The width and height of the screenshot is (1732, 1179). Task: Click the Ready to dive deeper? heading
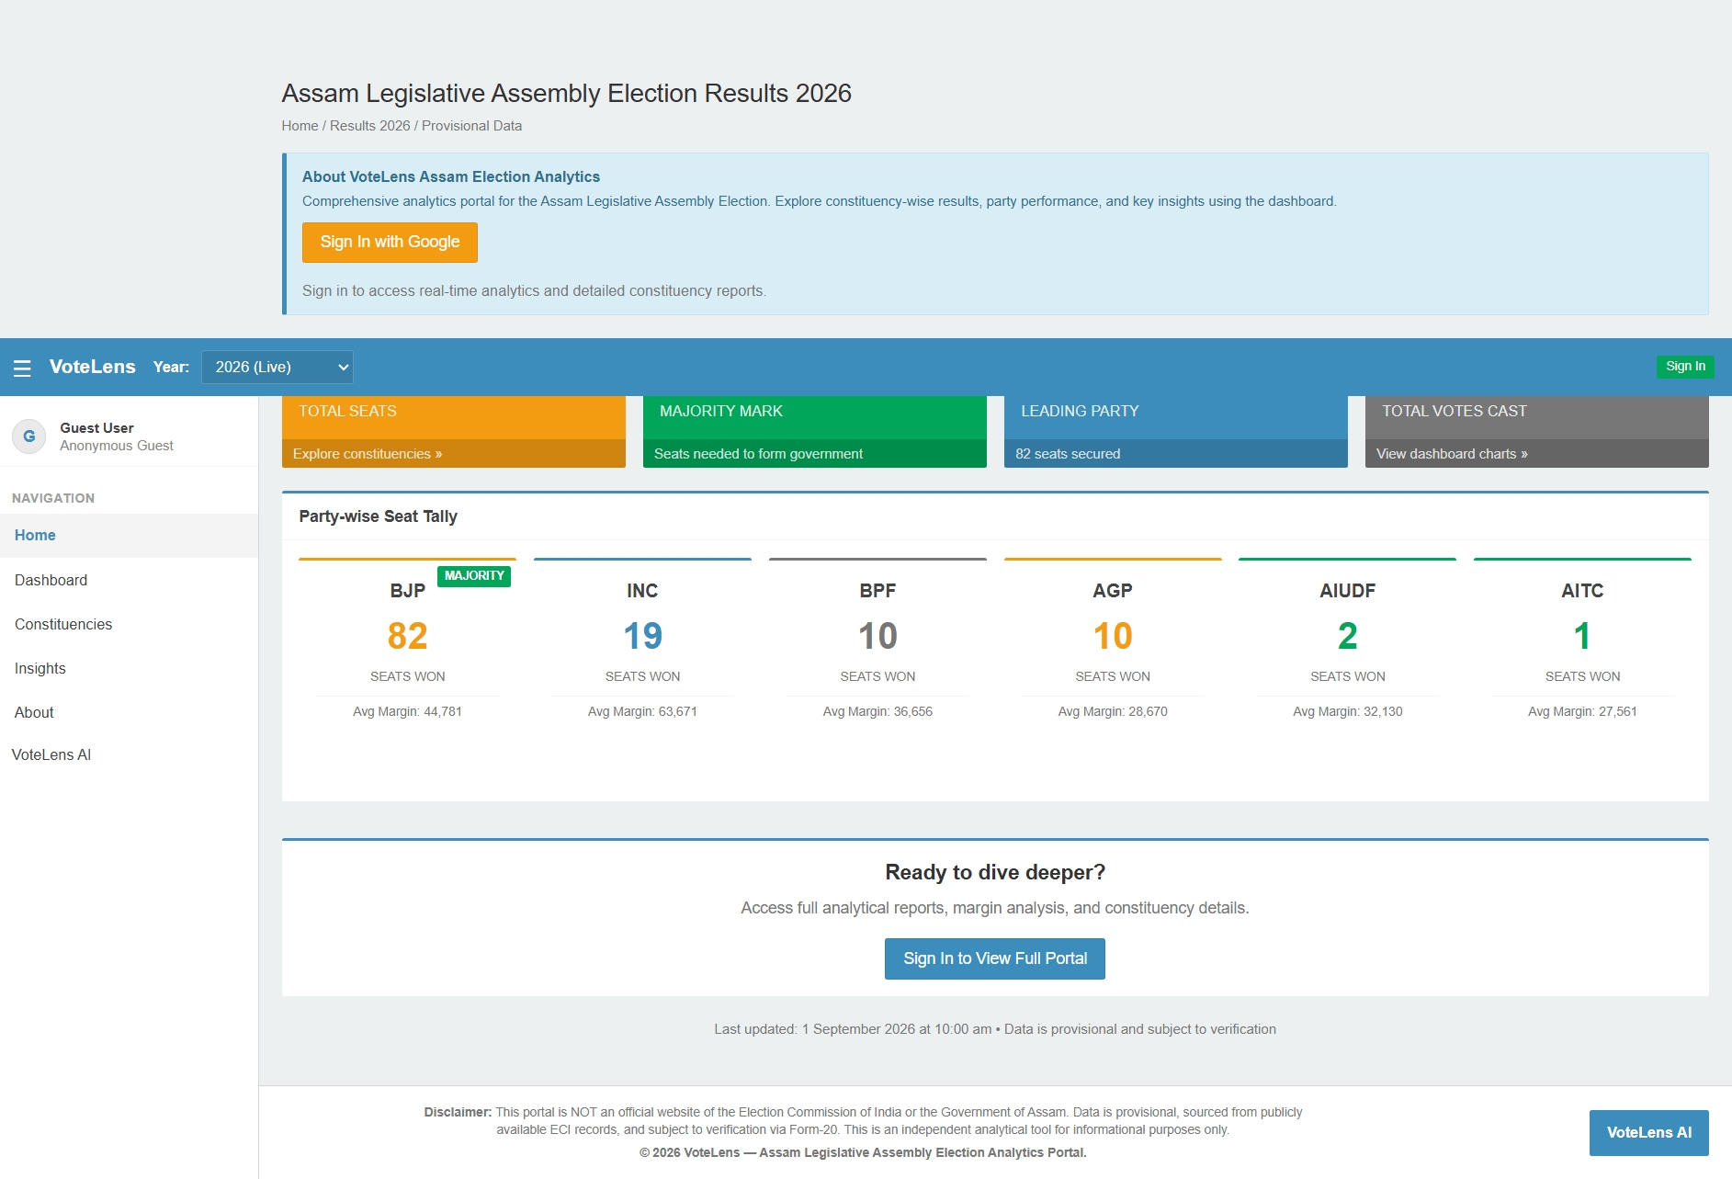994,872
